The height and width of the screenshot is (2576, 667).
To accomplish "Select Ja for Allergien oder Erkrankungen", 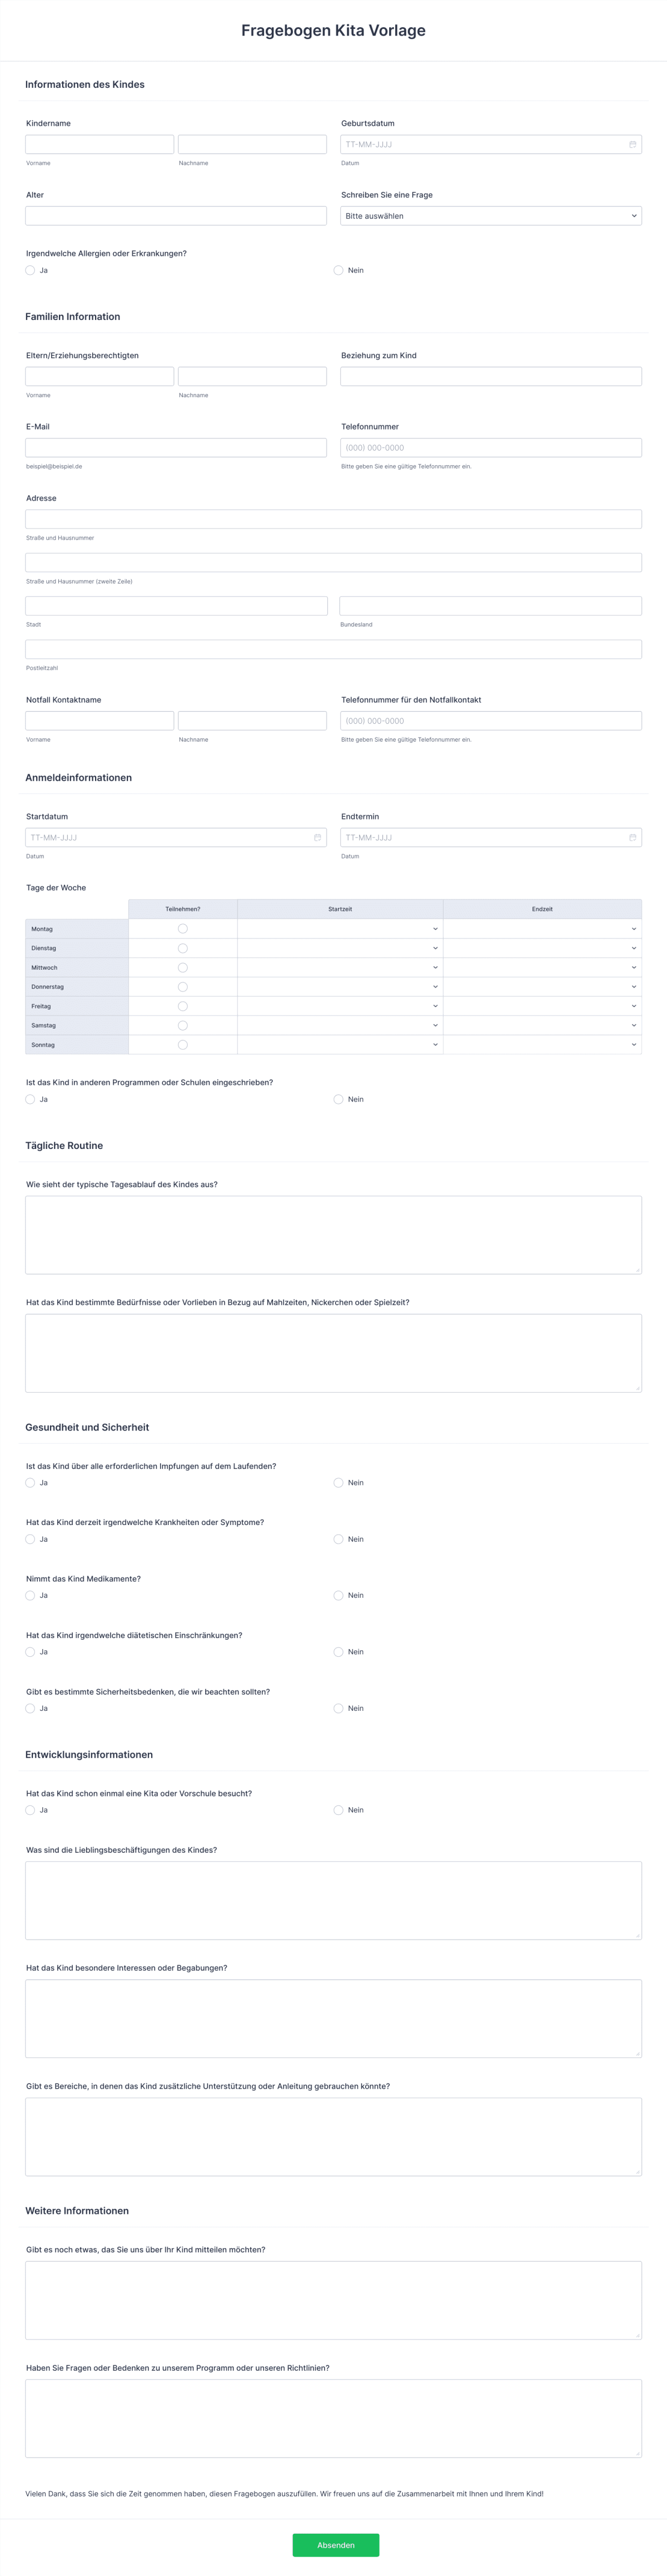I will pos(30,270).
